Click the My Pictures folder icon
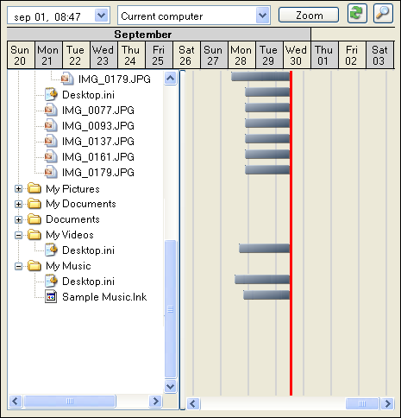401x418 pixels. 34,188
